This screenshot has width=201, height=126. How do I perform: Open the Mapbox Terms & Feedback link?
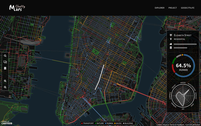coord(174,125)
